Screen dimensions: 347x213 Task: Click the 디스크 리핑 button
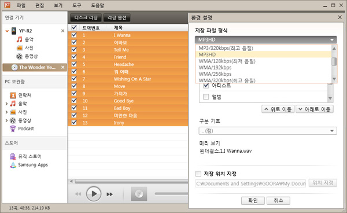click(x=86, y=17)
